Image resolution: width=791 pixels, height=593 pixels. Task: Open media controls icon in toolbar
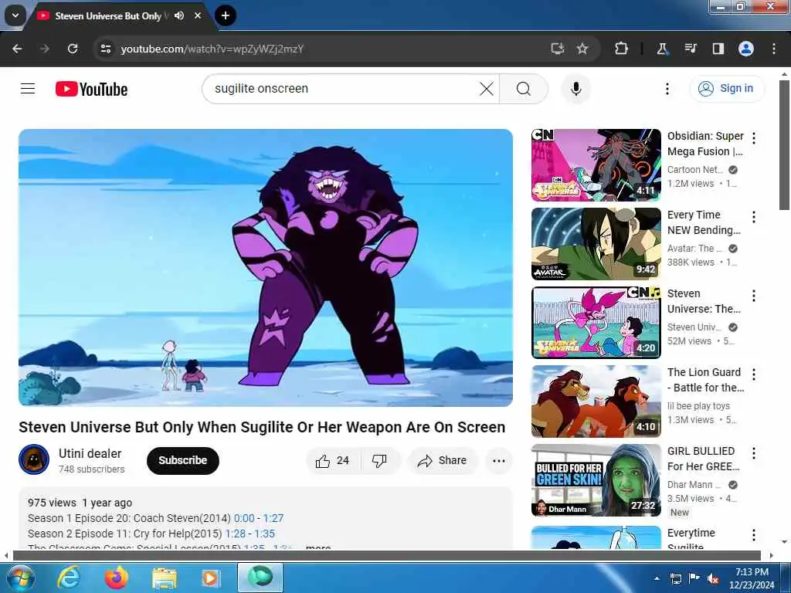(690, 49)
